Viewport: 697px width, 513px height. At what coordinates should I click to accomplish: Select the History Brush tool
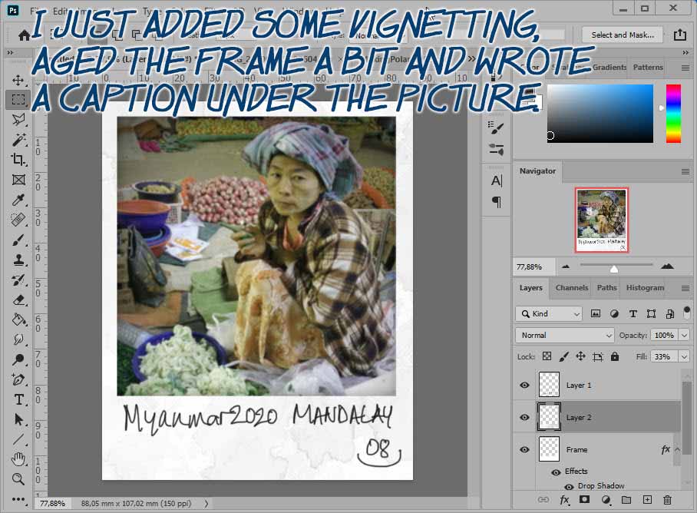[x=18, y=280]
